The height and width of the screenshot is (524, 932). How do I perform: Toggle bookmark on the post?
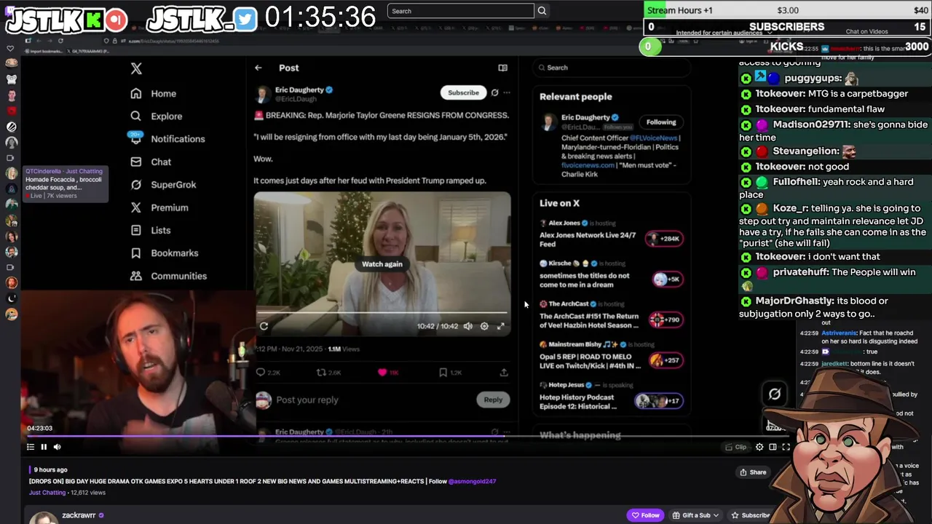coord(443,373)
